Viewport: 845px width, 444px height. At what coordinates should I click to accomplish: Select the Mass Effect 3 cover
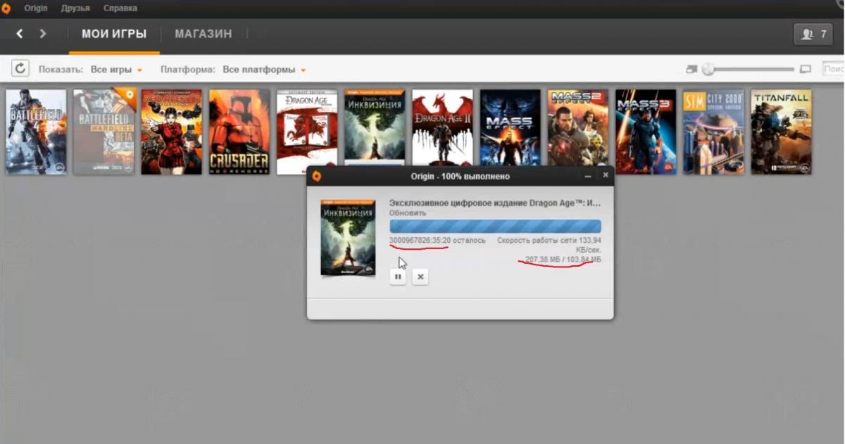646,132
